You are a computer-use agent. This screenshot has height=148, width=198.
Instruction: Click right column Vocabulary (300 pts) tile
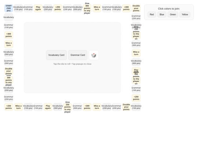(136, 62)
